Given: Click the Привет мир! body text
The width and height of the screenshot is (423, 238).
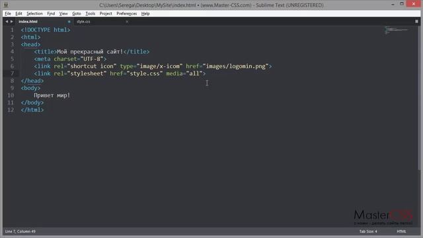Looking at the screenshot, I should 52,95.
